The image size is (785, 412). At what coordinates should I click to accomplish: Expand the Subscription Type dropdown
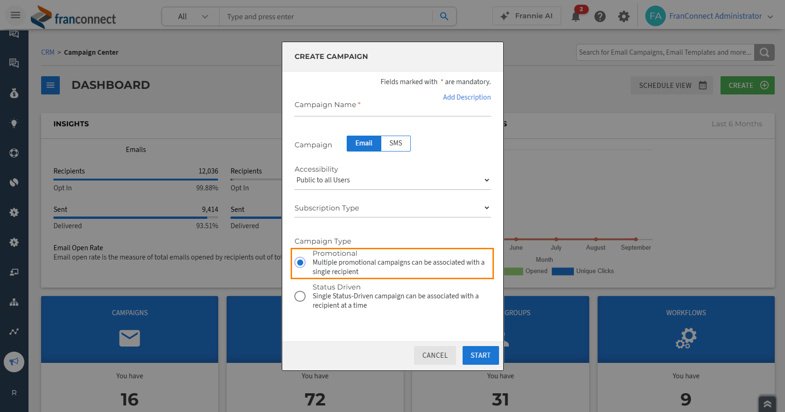point(392,208)
